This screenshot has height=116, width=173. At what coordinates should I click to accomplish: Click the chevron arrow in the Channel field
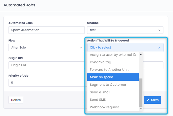coord(159,30)
